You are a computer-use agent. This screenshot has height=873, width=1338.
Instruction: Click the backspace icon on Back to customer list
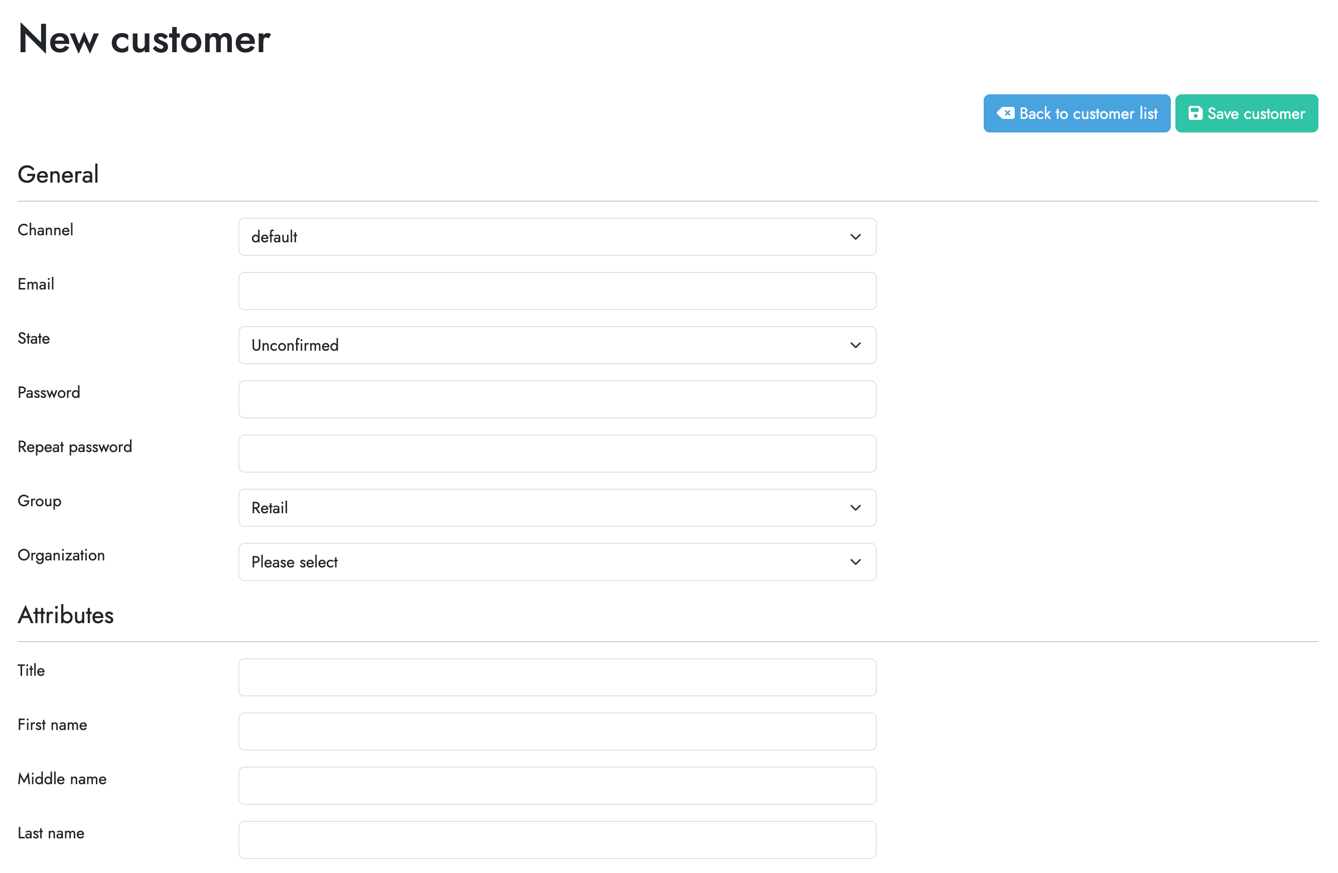1006,113
